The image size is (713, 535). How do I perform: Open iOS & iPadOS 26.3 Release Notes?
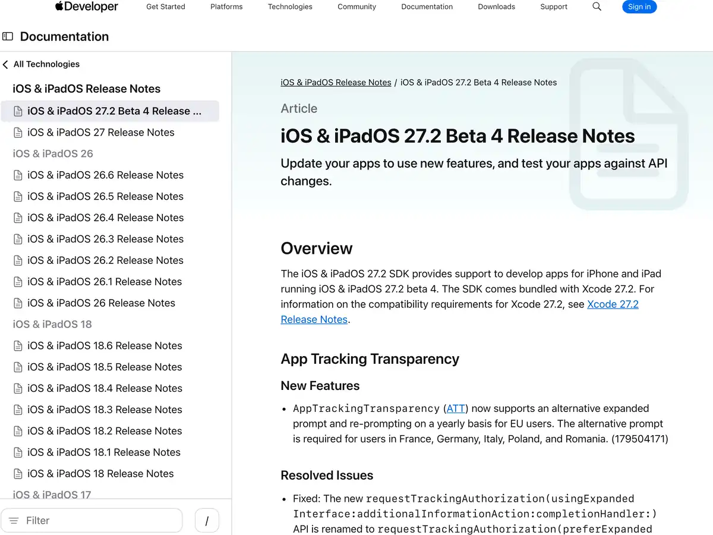106,240
